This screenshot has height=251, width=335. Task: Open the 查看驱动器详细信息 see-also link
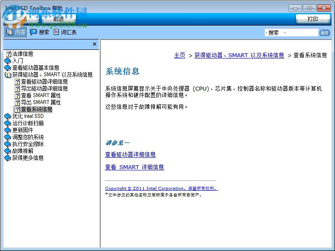tap(130, 154)
